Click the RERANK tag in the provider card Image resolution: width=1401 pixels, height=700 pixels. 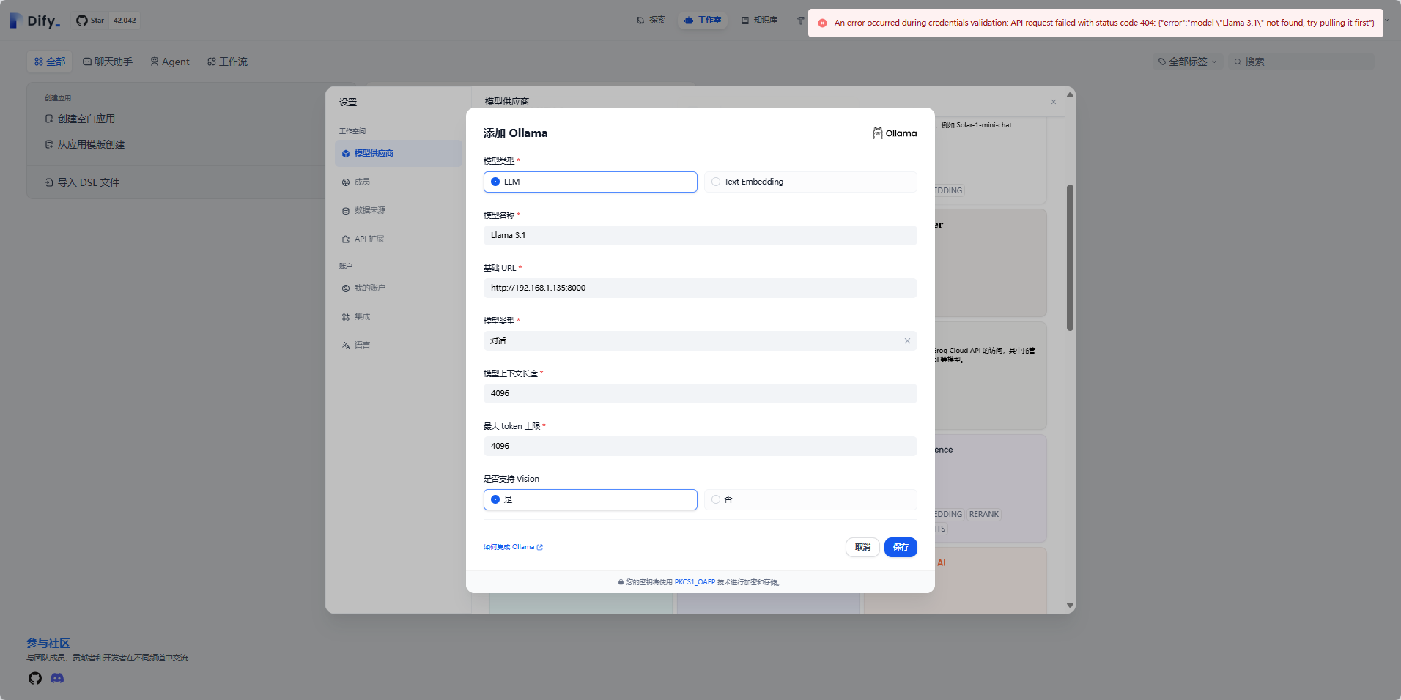984,514
